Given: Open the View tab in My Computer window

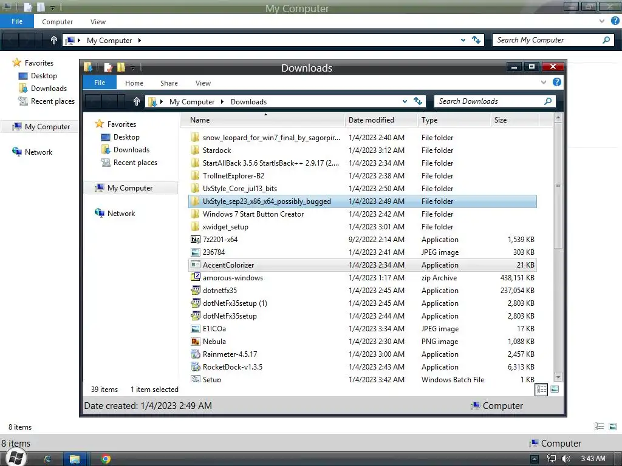Looking at the screenshot, I should point(98,22).
